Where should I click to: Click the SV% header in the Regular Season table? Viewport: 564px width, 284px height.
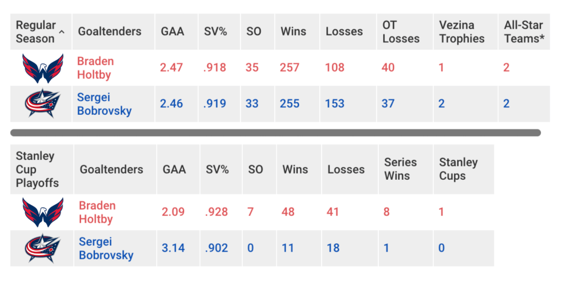pos(216,32)
